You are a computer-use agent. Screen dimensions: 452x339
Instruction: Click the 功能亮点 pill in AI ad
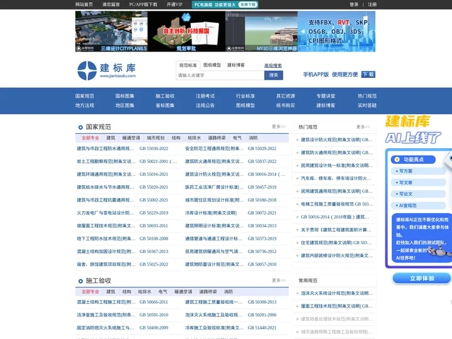413,159
